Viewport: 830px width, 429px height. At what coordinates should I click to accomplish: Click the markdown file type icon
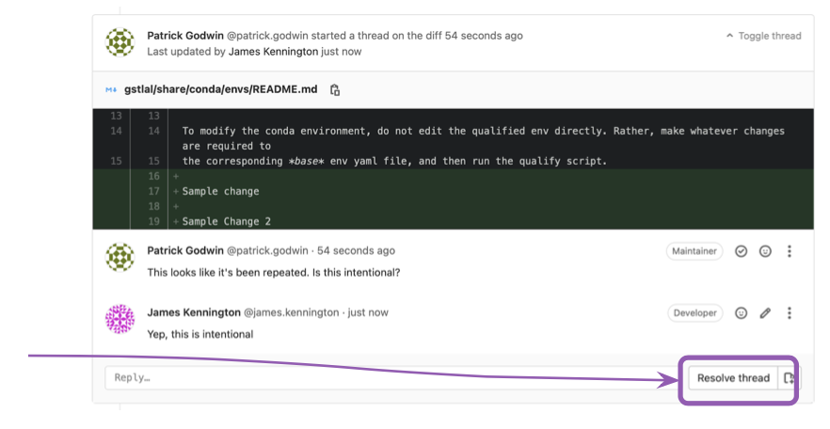[x=111, y=90]
